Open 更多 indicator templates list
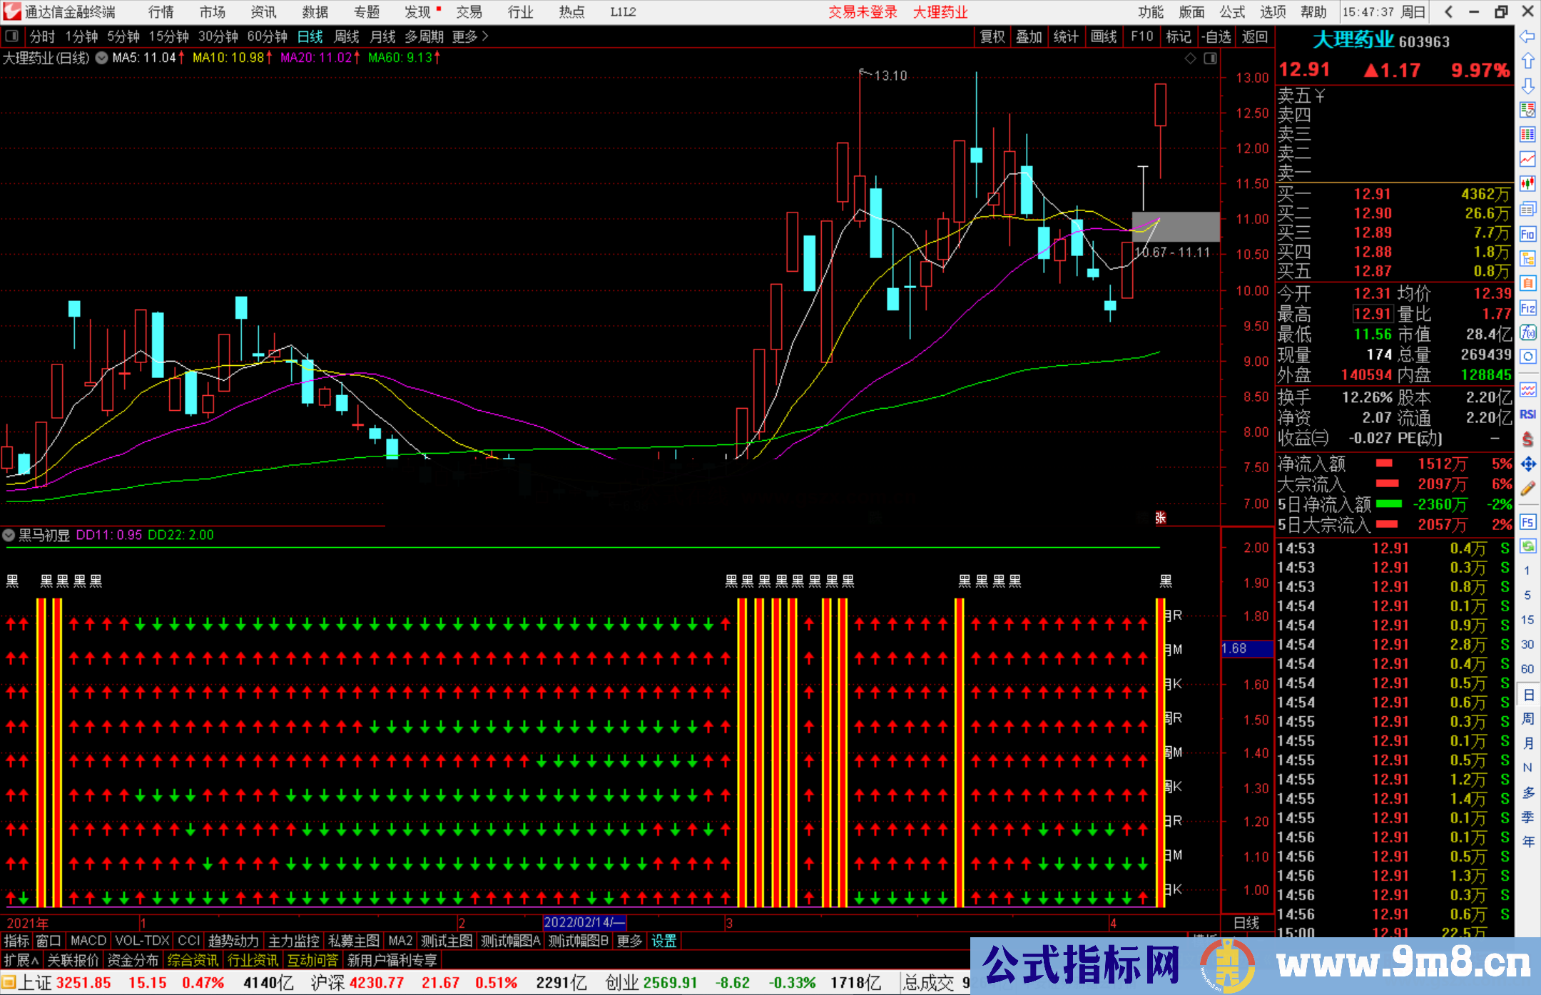The height and width of the screenshot is (995, 1541). [x=629, y=941]
